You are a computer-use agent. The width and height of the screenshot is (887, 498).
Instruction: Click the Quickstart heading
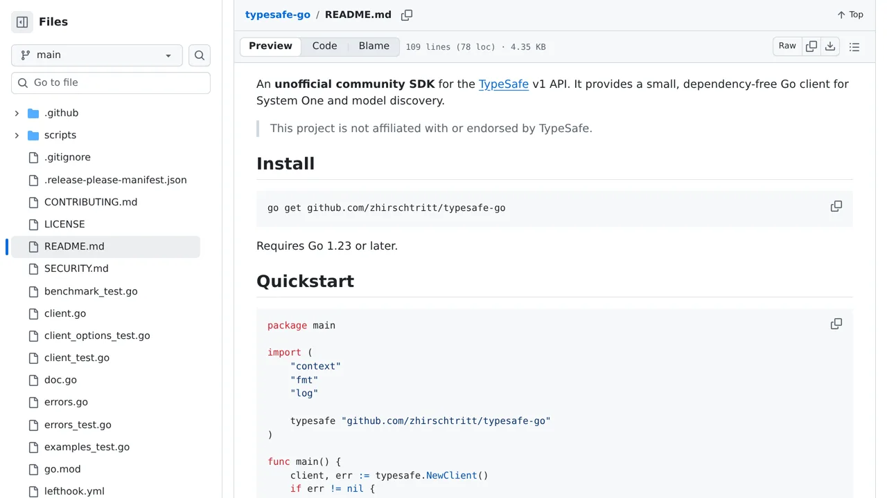click(x=305, y=282)
